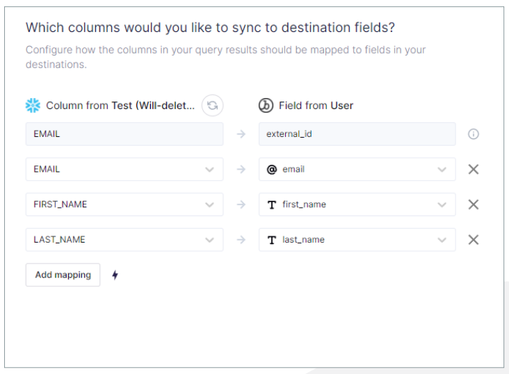The width and height of the screenshot is (509, 374).
Task: Open the FIRST_NAME source column dropdown
Action: point(124,204)
